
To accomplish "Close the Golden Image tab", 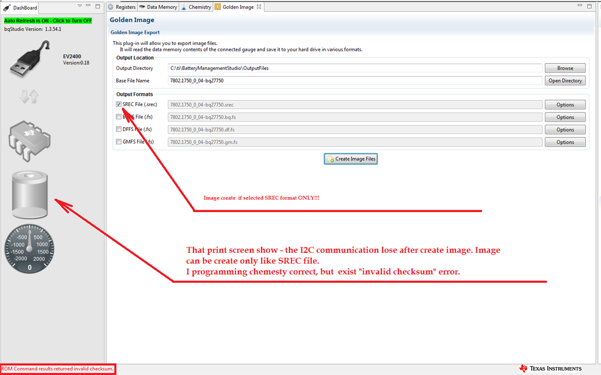I will pos(259,7).
